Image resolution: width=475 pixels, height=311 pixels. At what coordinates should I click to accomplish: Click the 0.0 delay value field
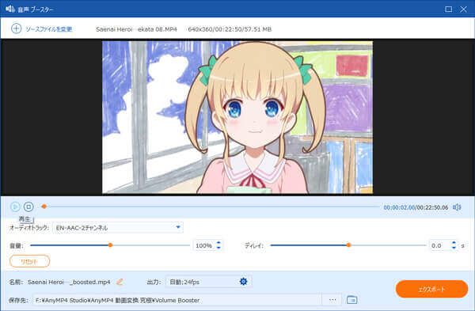[x=439, y=245]
